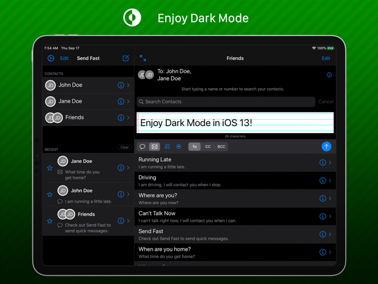The image size is (378, 284).
Task: Expand recipients with the blue circle chevron
Action: pyautogui.click(x=329, y=75)
